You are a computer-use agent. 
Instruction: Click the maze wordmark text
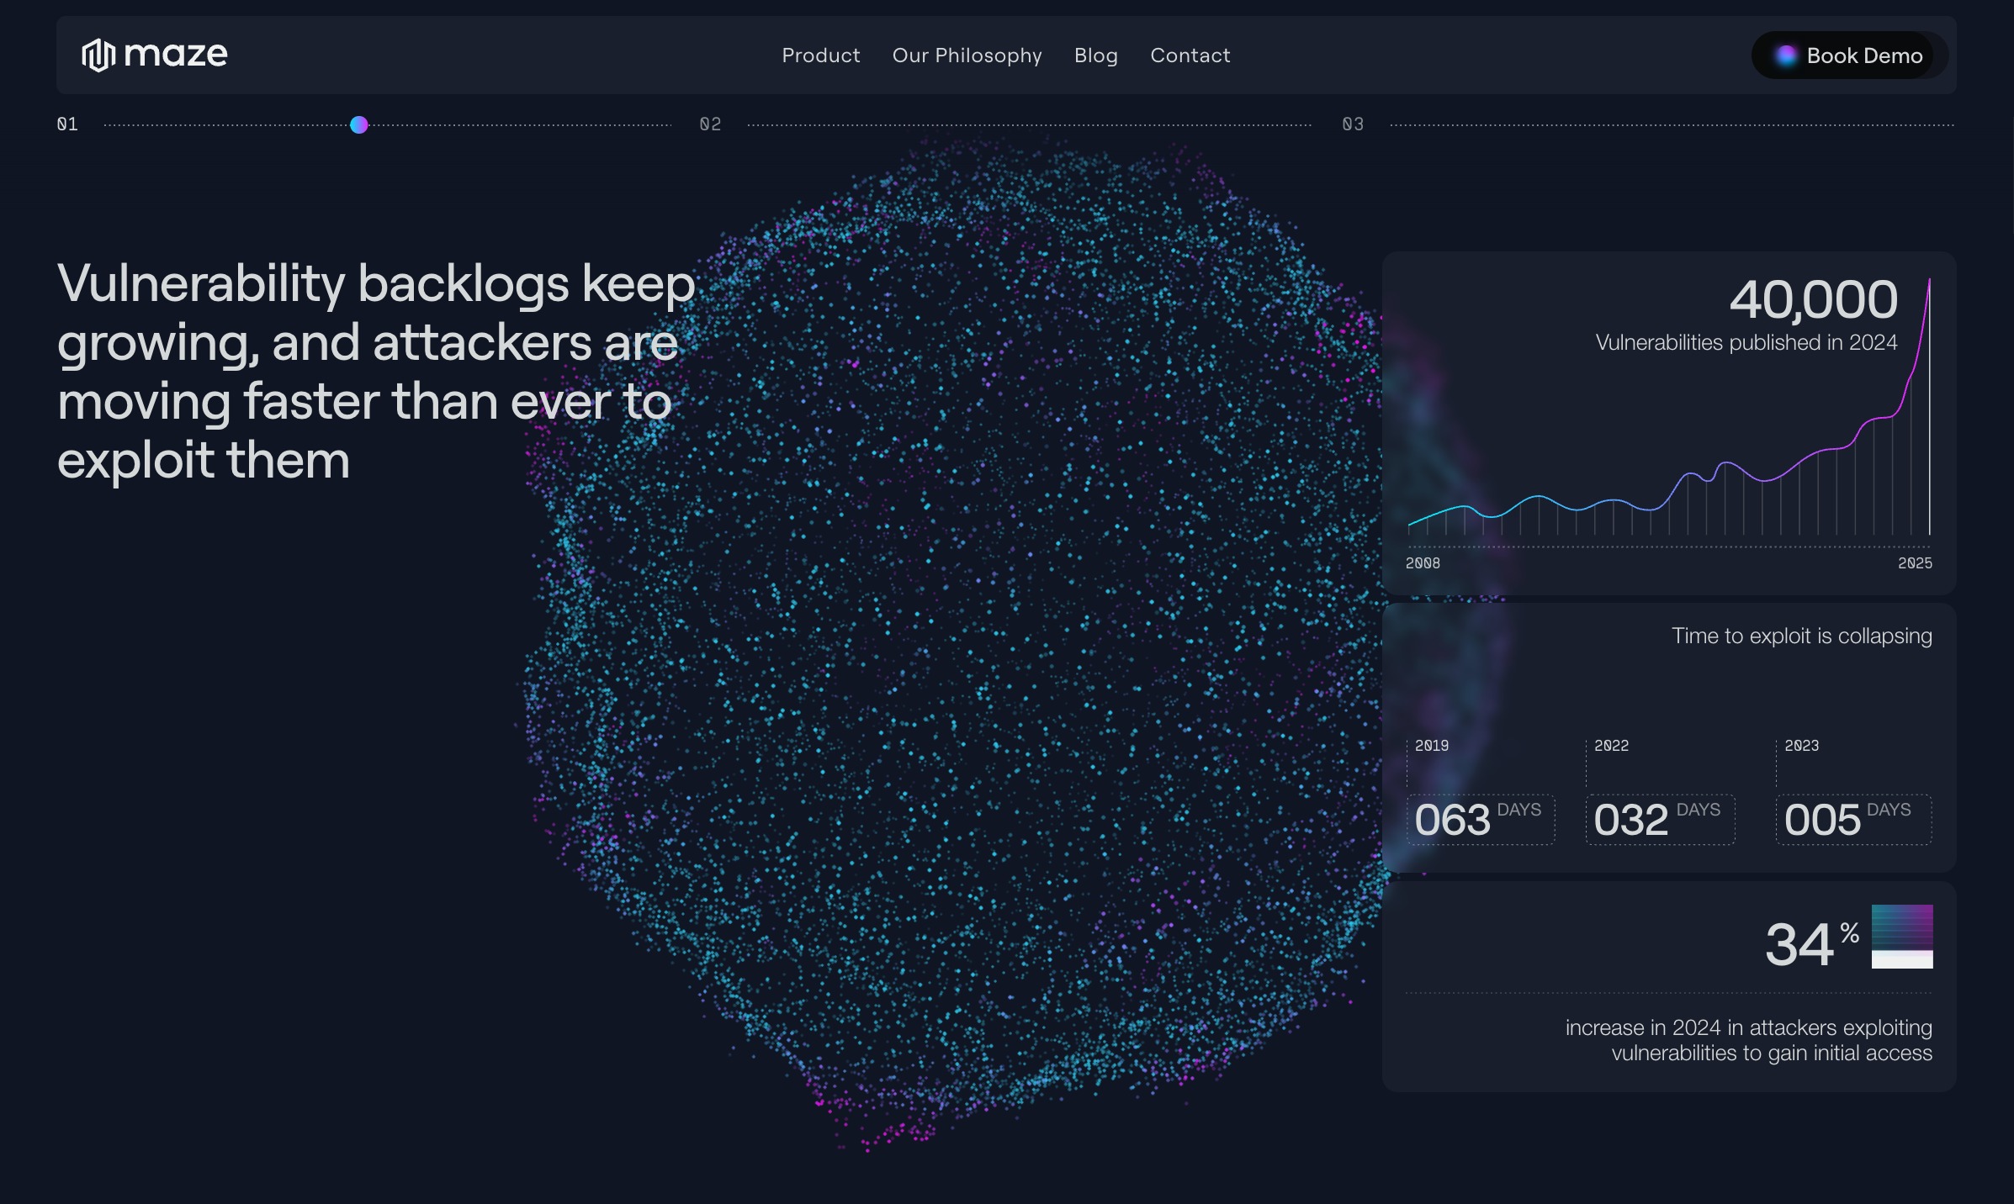coord(176,55)
